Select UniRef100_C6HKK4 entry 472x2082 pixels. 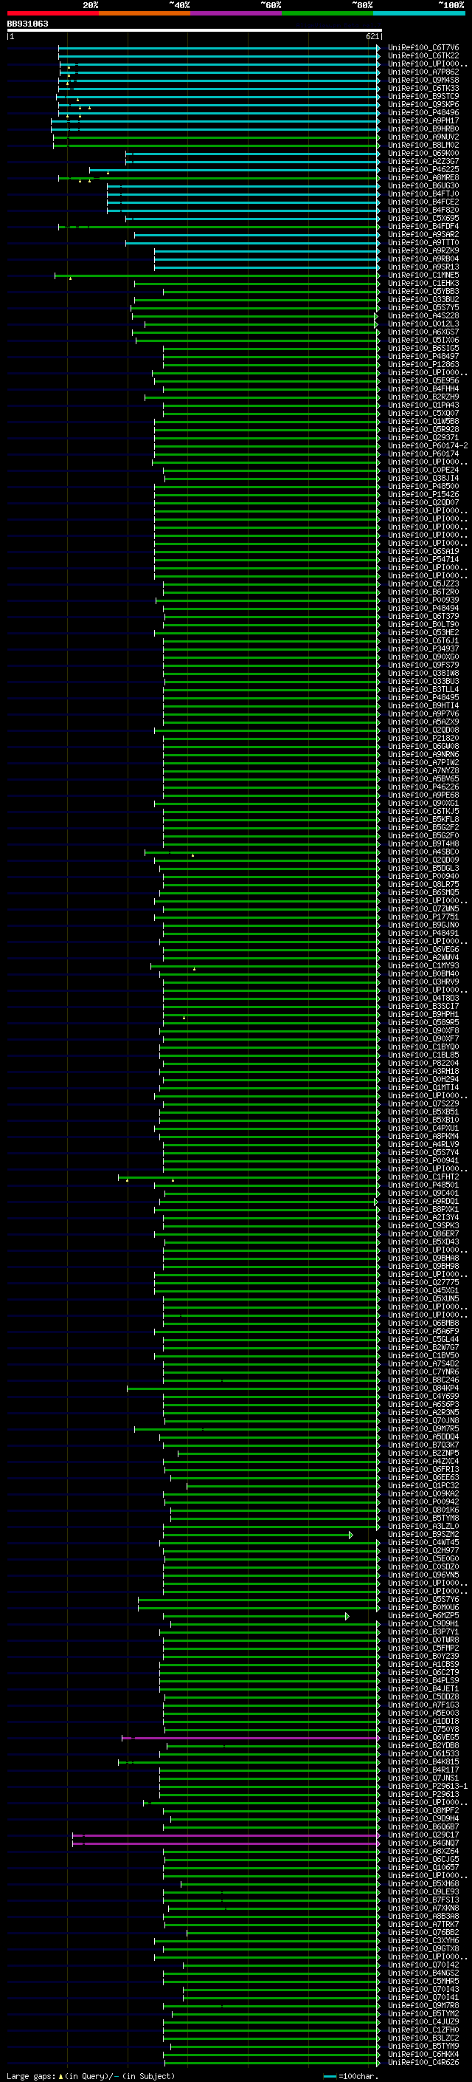423,2055
